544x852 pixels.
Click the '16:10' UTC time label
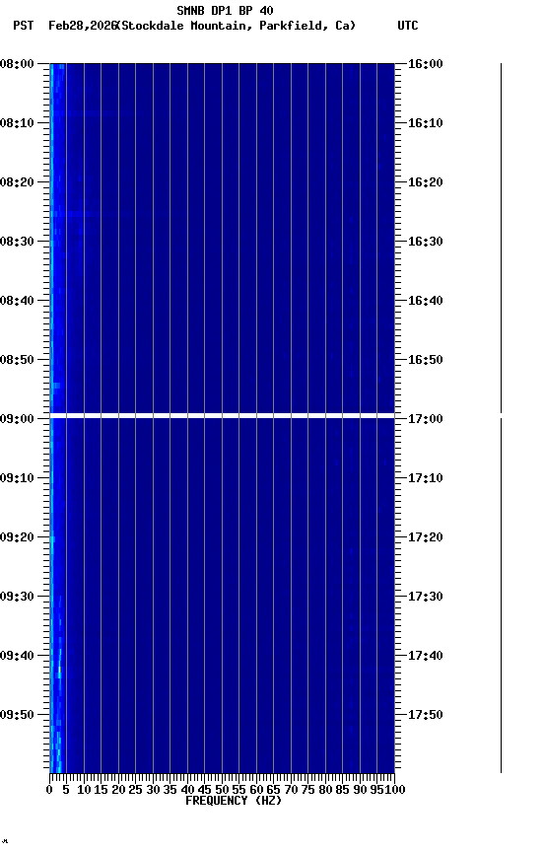point(426,123)
